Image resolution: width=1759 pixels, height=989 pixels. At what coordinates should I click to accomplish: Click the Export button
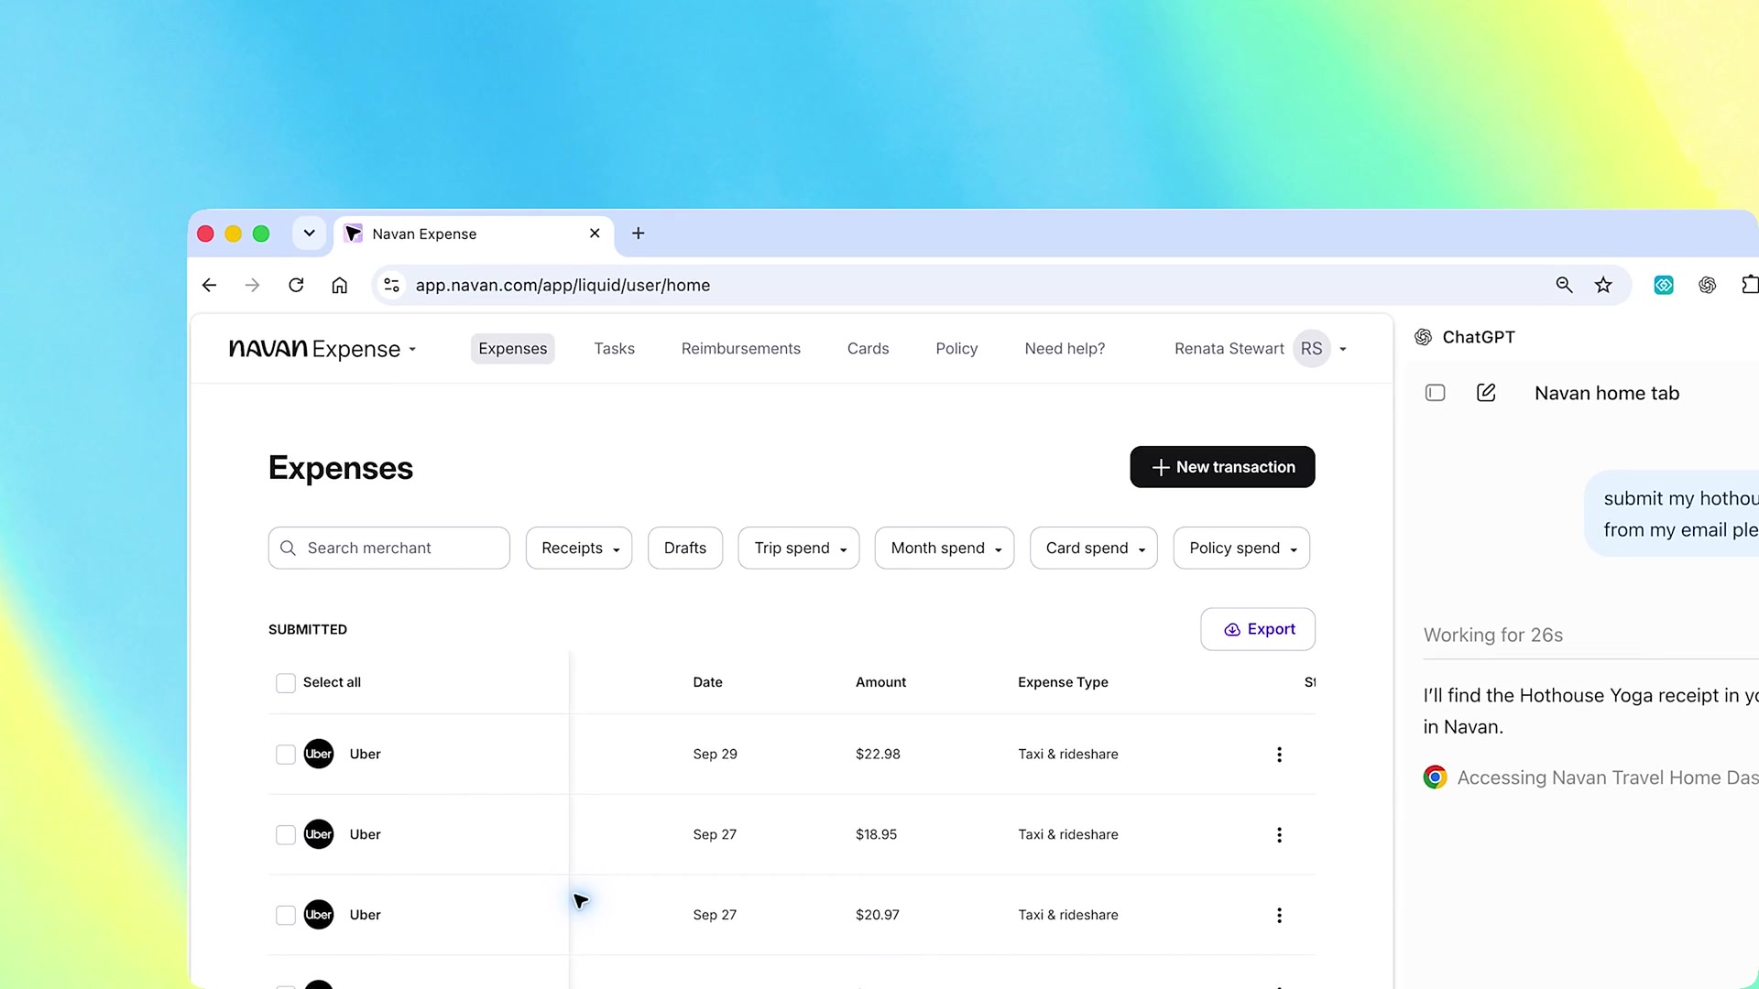click(x=1258, y=630)
